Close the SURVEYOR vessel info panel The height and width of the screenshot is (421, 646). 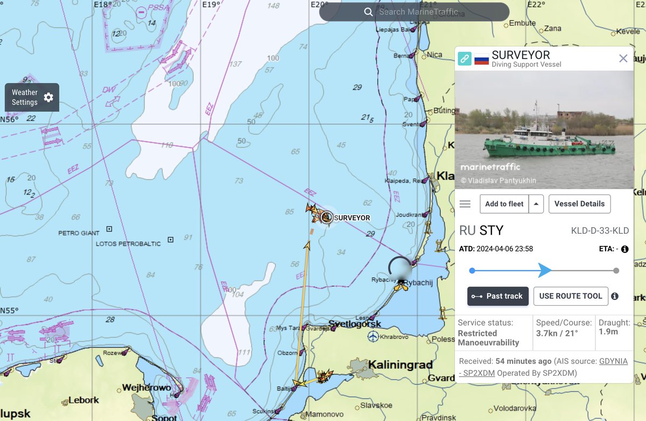[623, 59]
